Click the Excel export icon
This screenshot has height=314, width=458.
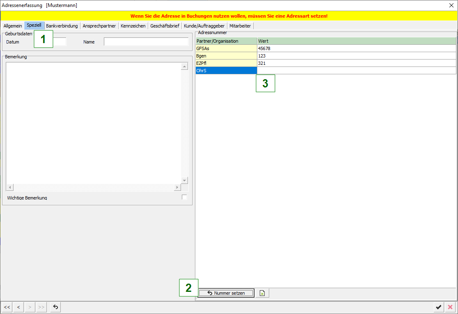coord(262,293)
